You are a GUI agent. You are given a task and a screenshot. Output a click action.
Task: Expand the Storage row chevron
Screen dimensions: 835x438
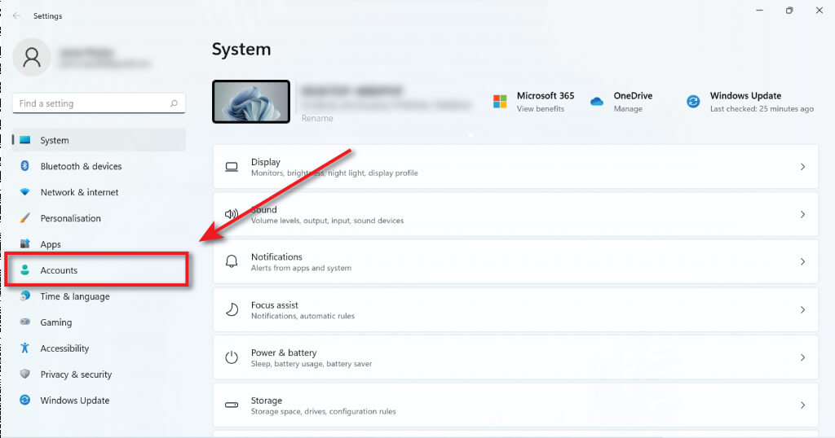(x=802, y=405)
